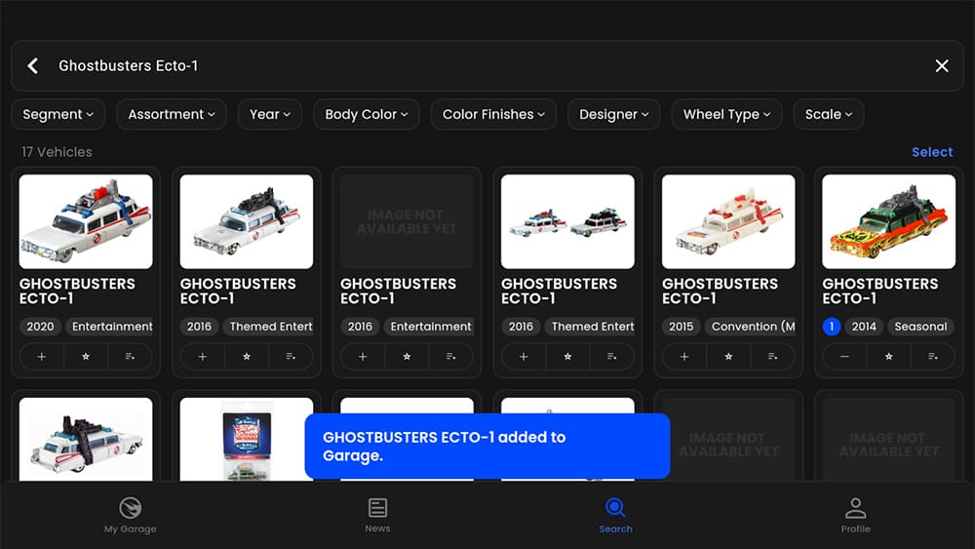Add the 2015 Convention Ecto-1 to garage

coord(684,357)
